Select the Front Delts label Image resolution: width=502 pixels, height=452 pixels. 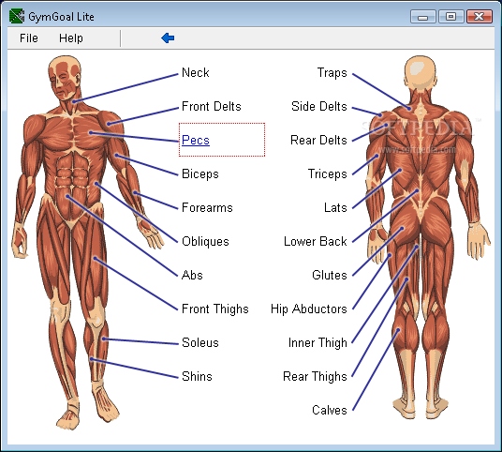212,106
